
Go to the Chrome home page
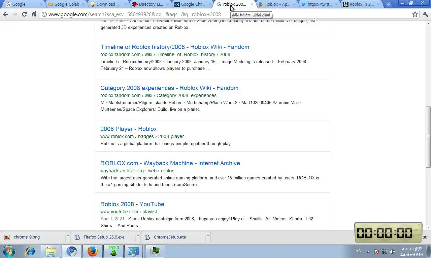(x=34, y=14)
